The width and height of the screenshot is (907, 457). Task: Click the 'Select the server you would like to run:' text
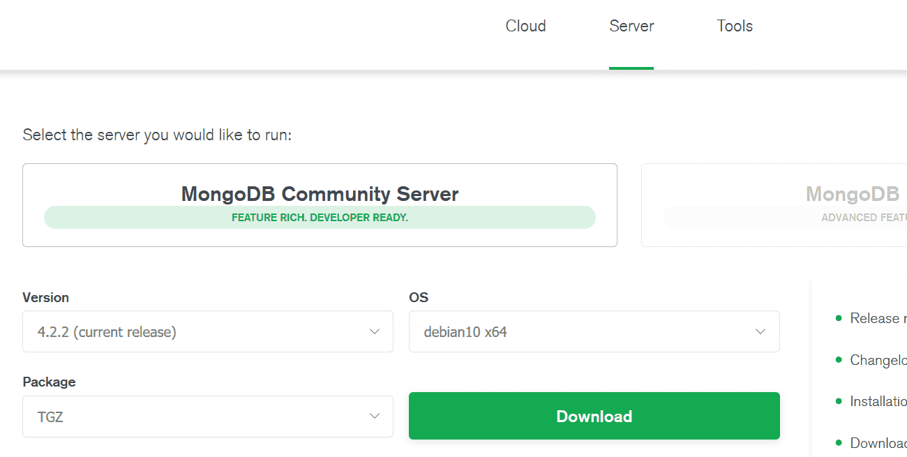click(x=157, y=135)
